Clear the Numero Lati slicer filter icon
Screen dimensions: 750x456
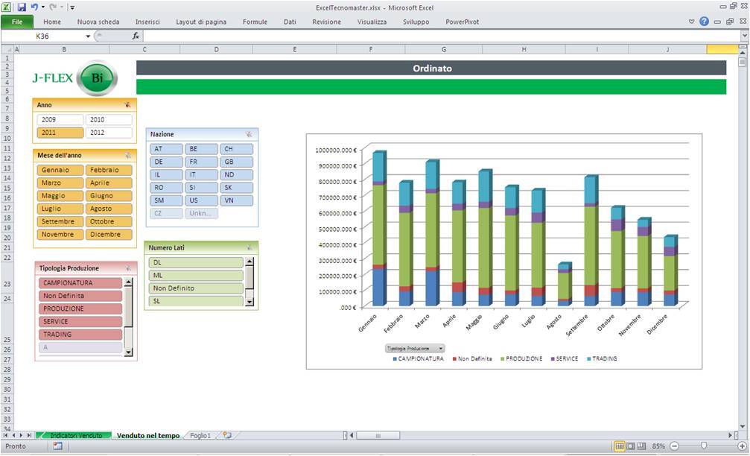pos(250,247)
